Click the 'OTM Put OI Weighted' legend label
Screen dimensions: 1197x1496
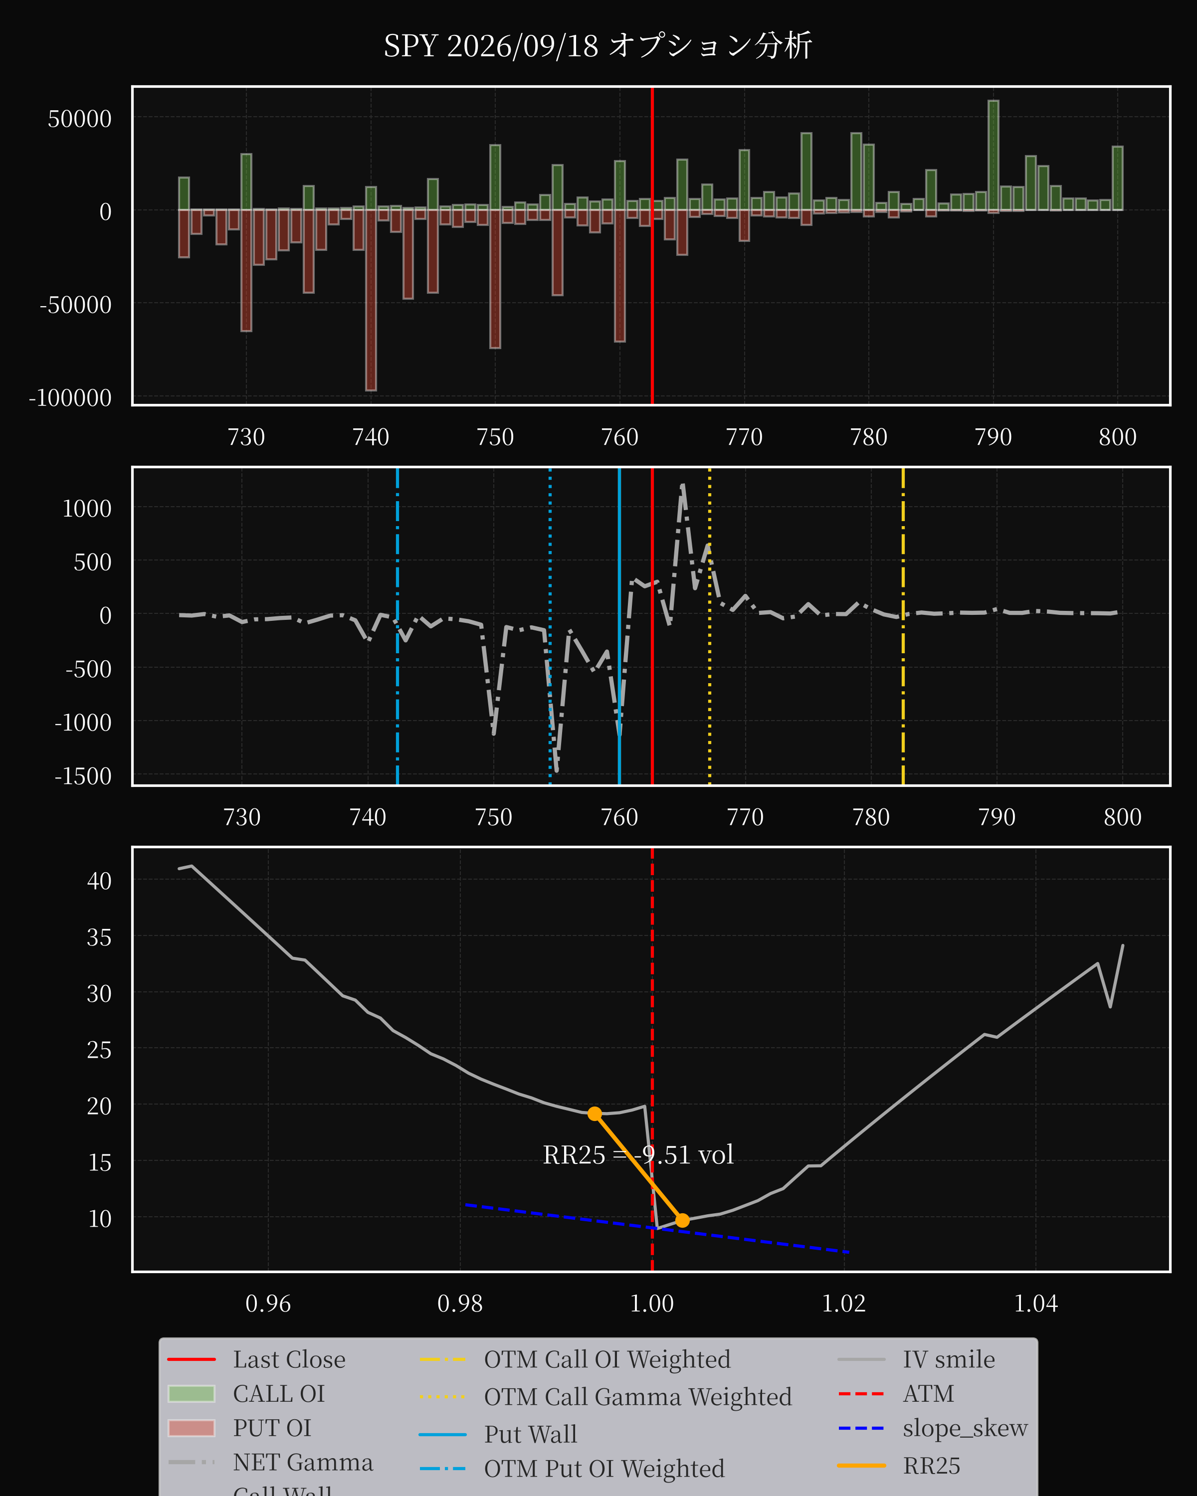[604, 1469]
